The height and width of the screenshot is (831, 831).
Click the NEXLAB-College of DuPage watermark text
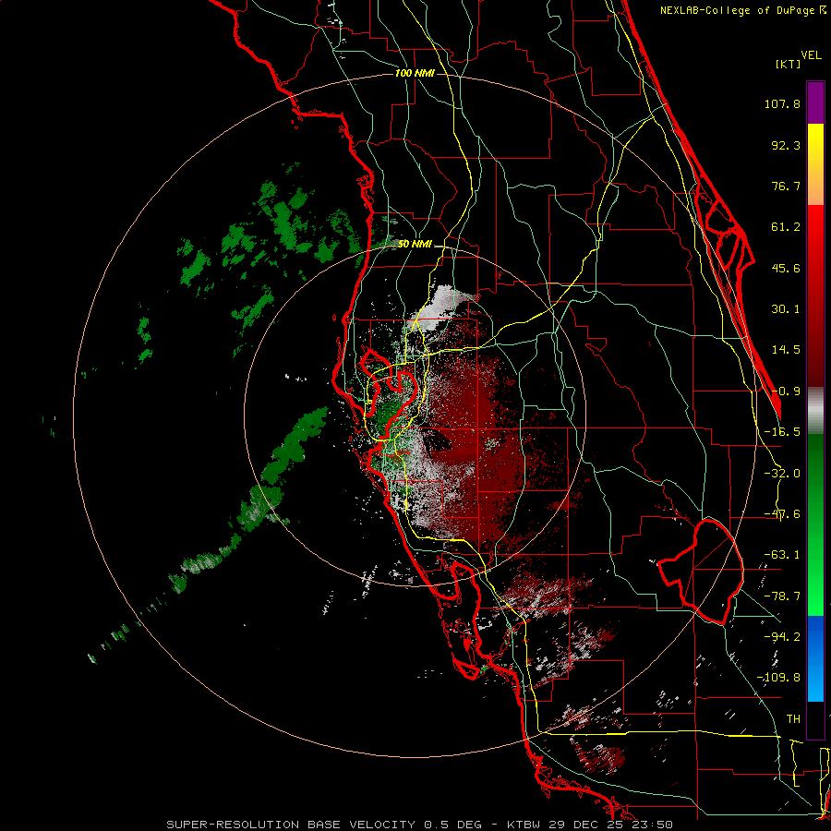click(743, 10)
